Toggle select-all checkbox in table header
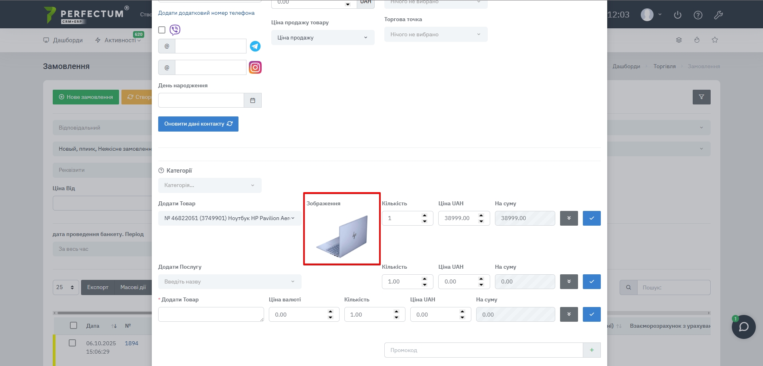Screen dimensions: 763x366 (x=74, y=325)
